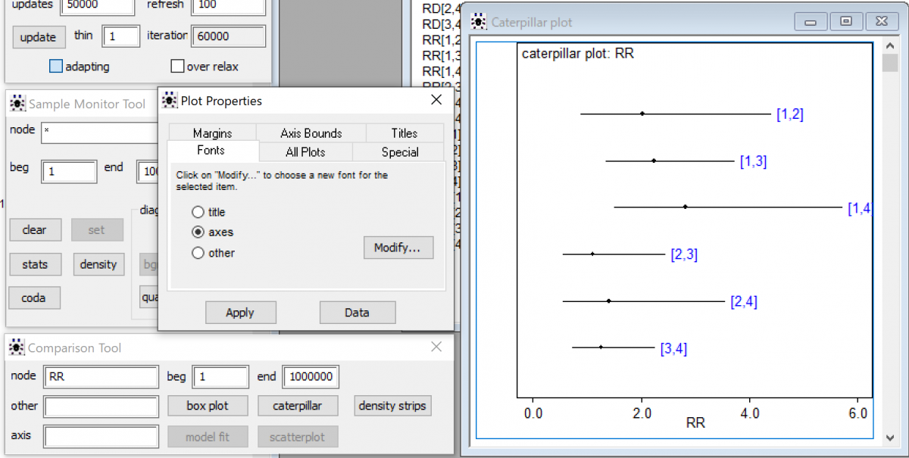
Task: Switch to the Axis Bounds tab
Action: coord(311,132)
